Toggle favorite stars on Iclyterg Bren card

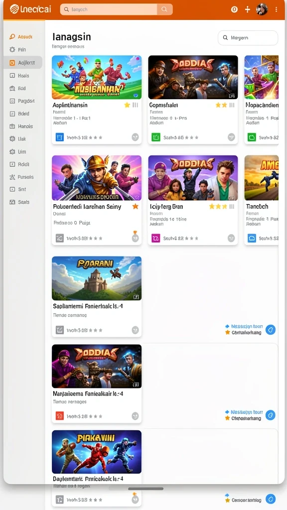point(218,207)
